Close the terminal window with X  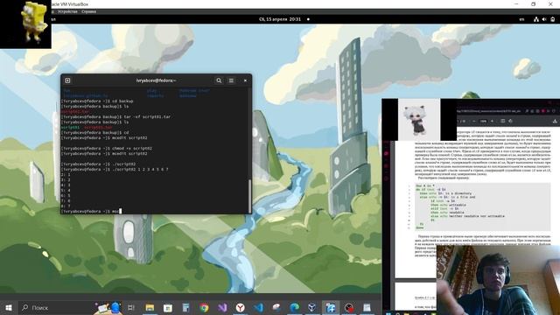pos(245,80)
